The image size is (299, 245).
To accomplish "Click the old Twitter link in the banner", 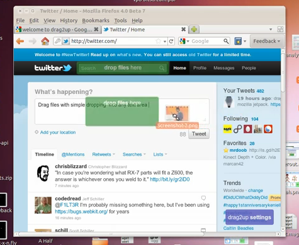I will pos(200,55).
